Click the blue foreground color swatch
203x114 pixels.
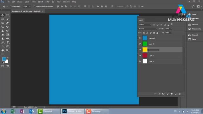pyautogui.click(x=4, y=59)
